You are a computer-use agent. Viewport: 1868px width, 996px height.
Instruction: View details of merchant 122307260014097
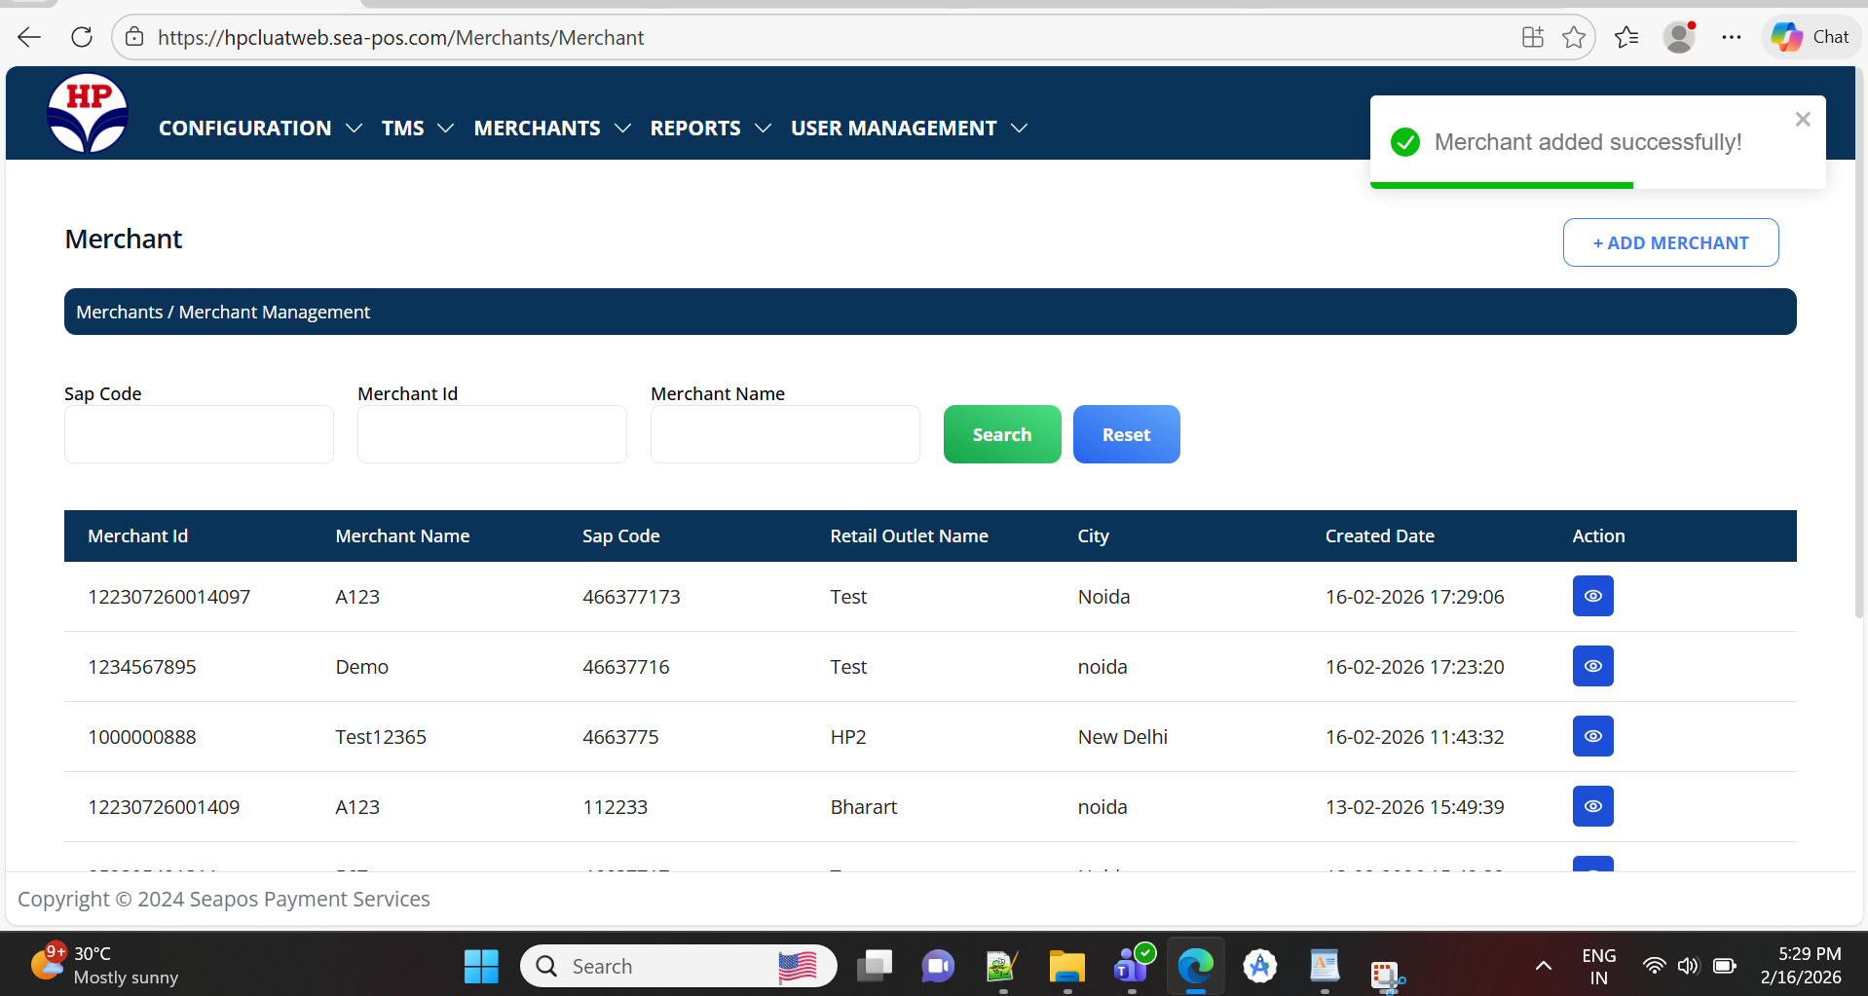[x=1592, y=596]
